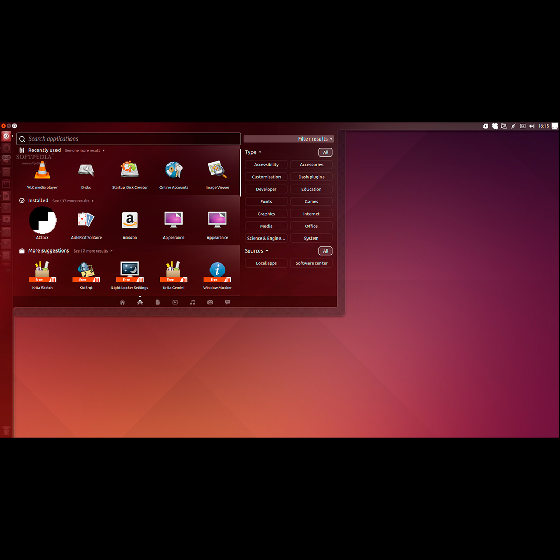
Task: Open the Photos lens in the Dash
Action: click(x=210, y=302)
